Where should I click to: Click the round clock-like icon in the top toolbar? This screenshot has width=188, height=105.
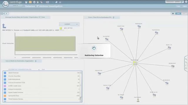tap(34, 2)
